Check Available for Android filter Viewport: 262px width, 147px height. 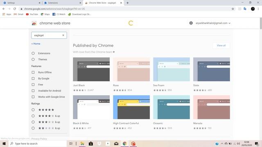click(x=33, y=91)
